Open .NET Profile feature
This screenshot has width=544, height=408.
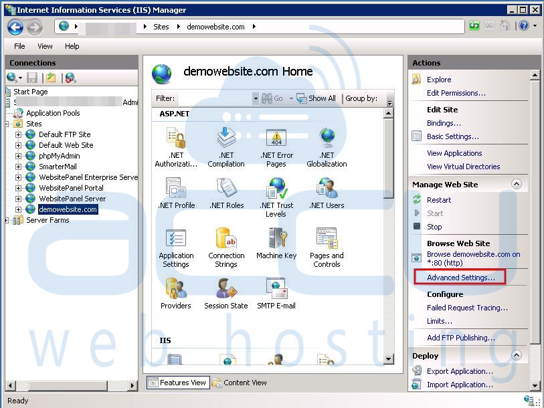click(176, 193)
